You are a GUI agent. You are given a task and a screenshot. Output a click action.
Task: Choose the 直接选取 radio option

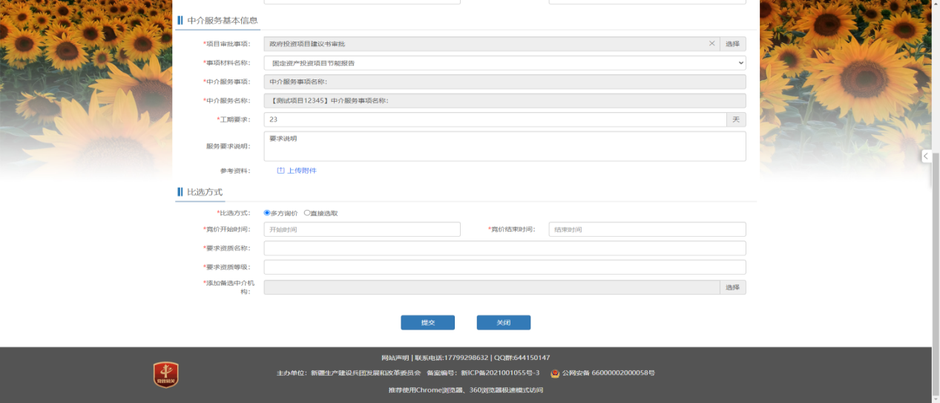[307, 213]
